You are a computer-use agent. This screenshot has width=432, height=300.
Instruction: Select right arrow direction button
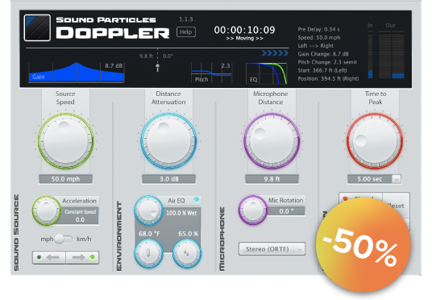(x=82, y=257)
